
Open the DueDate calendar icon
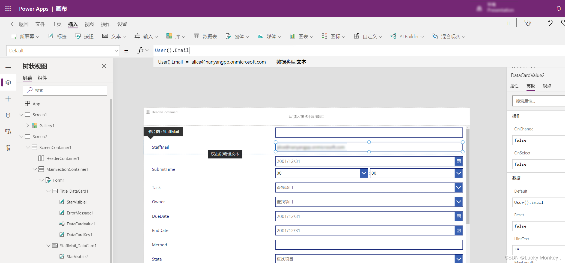coord(459,216)
